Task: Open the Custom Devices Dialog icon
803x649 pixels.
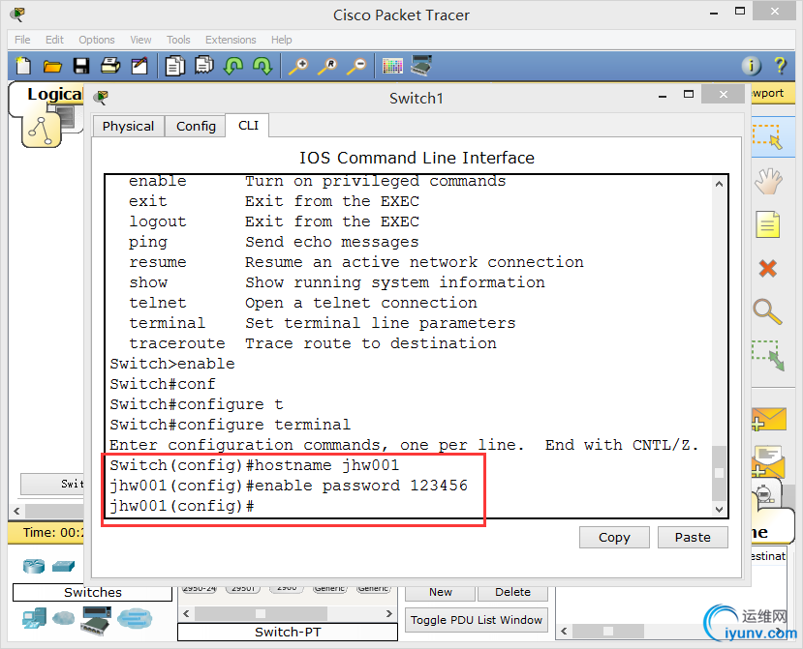Action: (x=422, y=66)
